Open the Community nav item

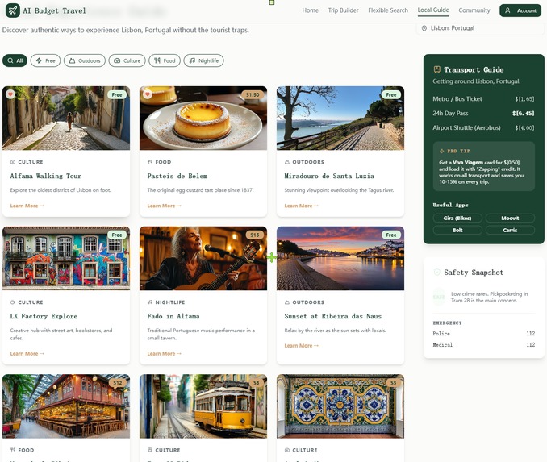tap(474, 10)
